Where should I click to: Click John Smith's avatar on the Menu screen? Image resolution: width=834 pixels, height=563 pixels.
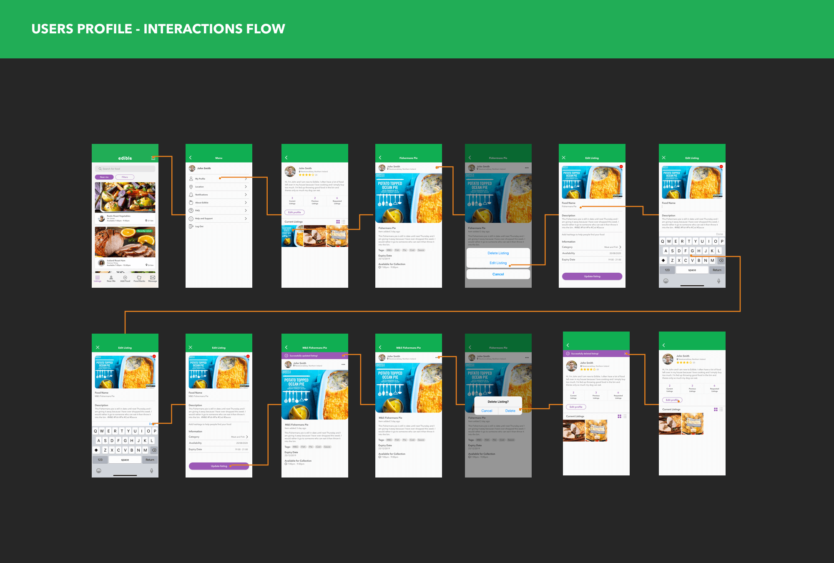coord(192,168)
